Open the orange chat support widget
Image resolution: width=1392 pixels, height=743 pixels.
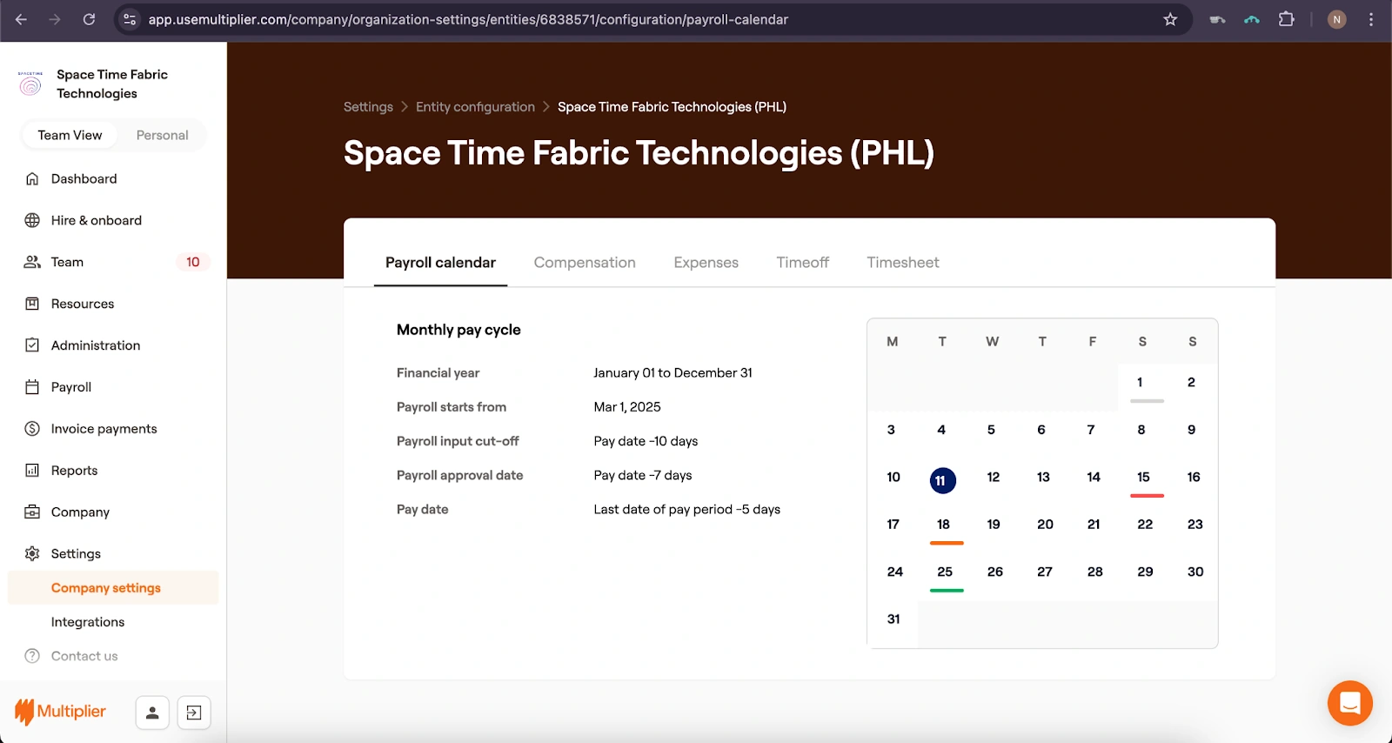pos(1350,703)
